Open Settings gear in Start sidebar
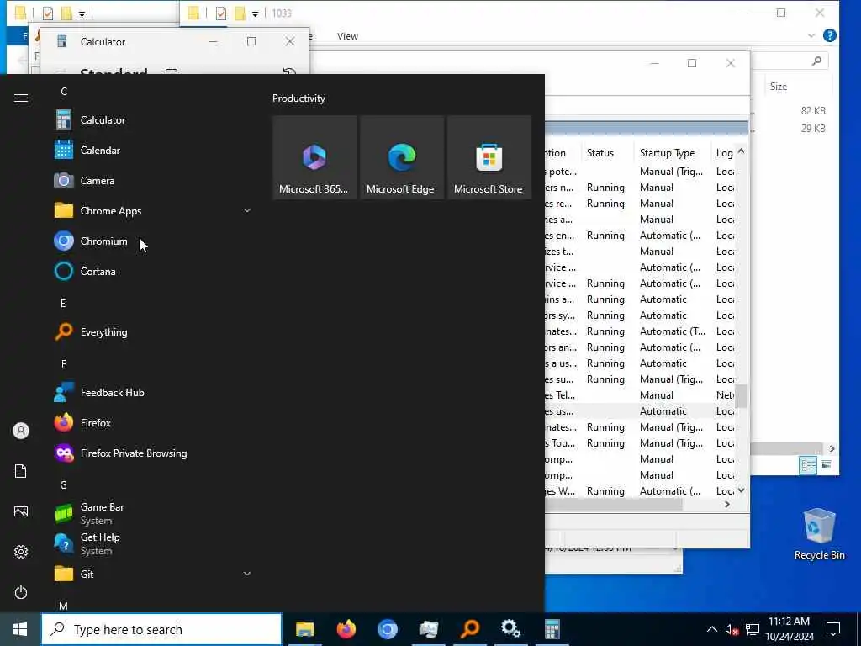The width and height of the screenshot is (861, 646). (x=21, y=552)
